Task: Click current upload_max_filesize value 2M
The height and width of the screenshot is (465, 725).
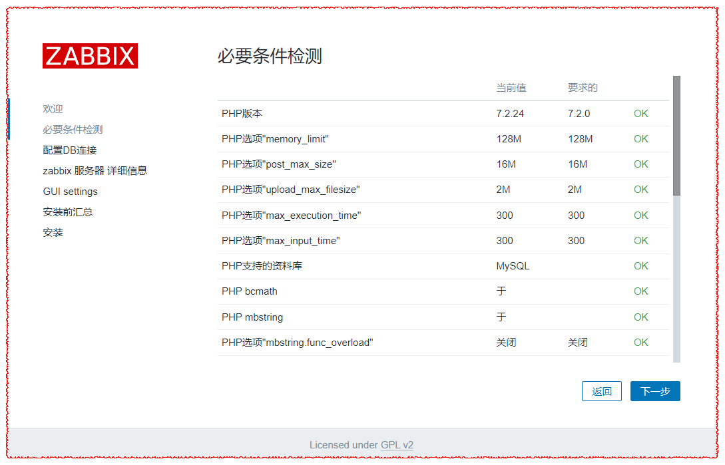Action: pos(503,190)
